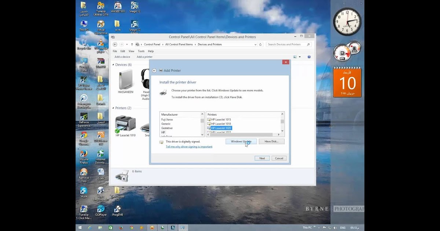Open Internet Download Manager shortcut
Image resolution: width=440 pixels, height=231 pixels.
(x=100, y=157)
